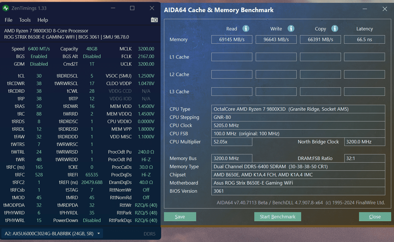
Task: Click the tRFC value 528
Action: click(x=39, y=175)
